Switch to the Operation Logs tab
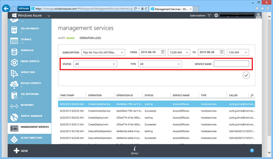Image resolution: width=273 pixels, height=159 pixels. tap(90, 38)
